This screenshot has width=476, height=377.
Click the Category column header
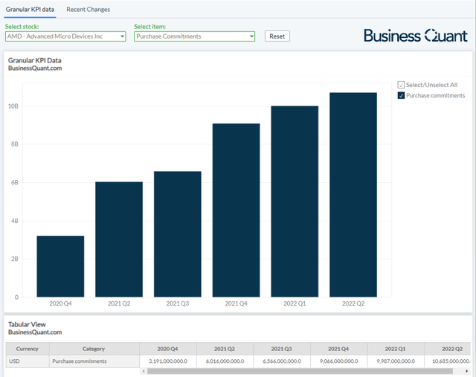[x=94, y=348]
